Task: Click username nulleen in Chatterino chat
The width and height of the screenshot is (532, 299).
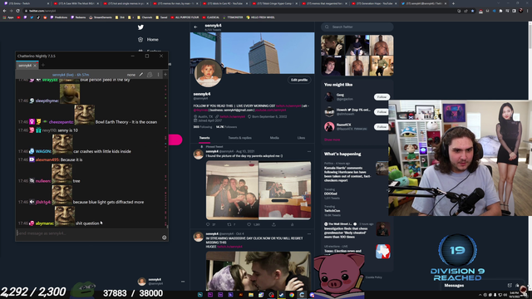Action: tap(43, 181)
